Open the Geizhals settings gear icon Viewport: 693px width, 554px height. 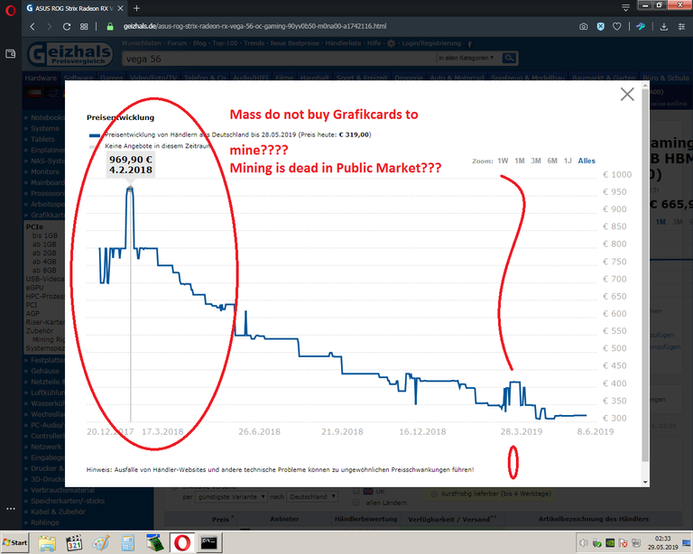tap(391, 43)
